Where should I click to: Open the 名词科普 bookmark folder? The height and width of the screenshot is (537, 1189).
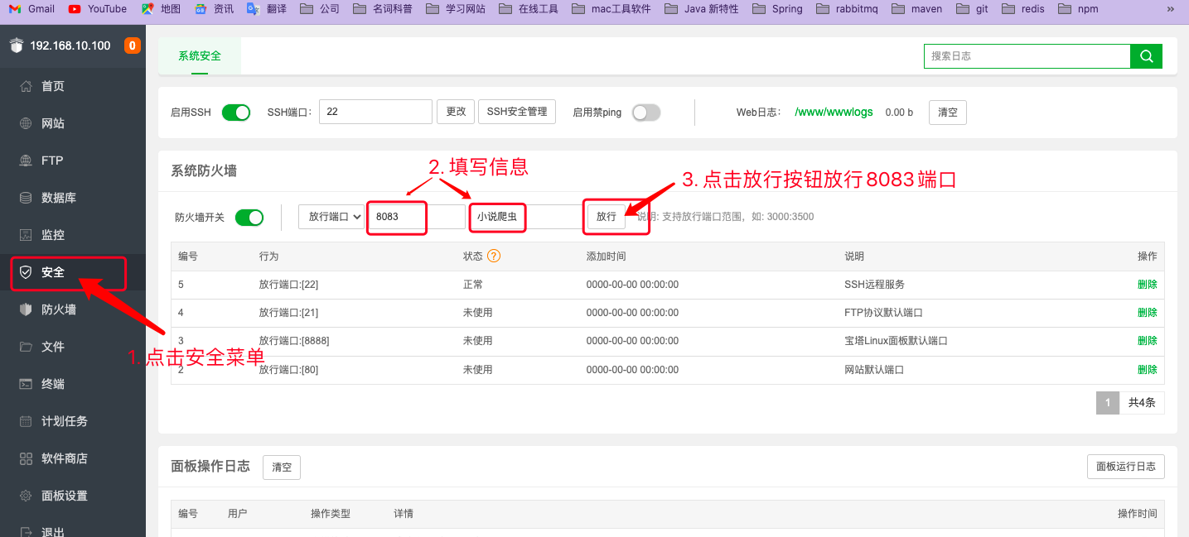383,9
